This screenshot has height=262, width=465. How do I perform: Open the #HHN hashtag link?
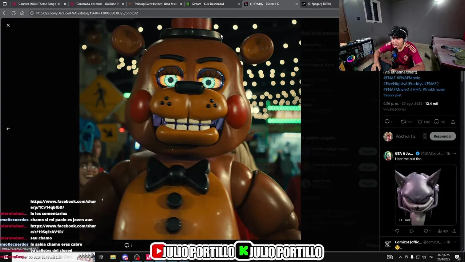click(x=416, y=90)
